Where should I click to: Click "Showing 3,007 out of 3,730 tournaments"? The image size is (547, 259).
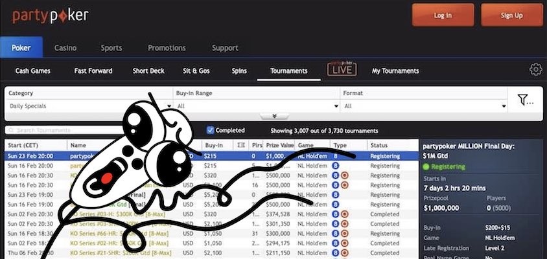tap(324, 131)
